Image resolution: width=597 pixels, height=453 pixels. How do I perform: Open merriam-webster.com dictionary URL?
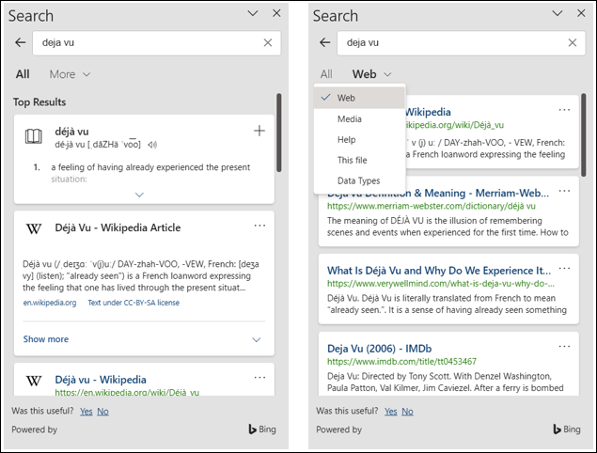[432, 206]
